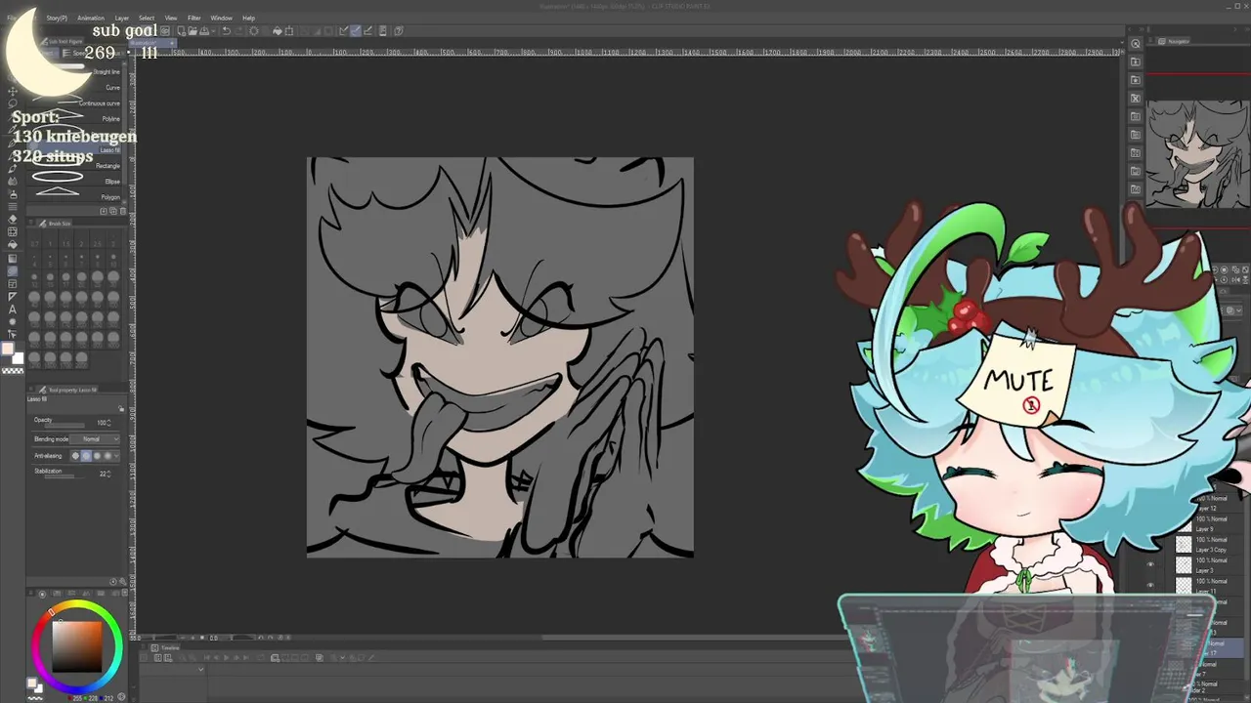Select the Gradient tool

coord(12,257)
